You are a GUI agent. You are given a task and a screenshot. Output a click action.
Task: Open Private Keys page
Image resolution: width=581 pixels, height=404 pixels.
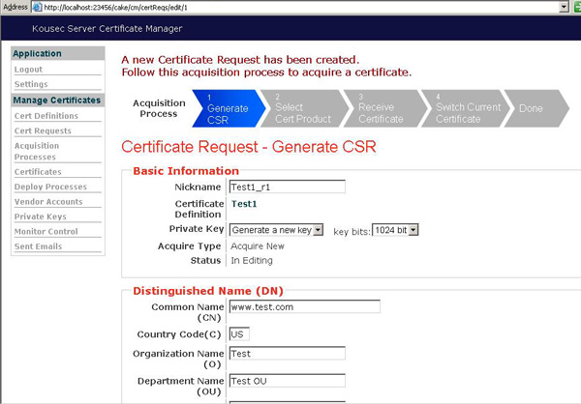pyautogui.click(x=41, y=216)
